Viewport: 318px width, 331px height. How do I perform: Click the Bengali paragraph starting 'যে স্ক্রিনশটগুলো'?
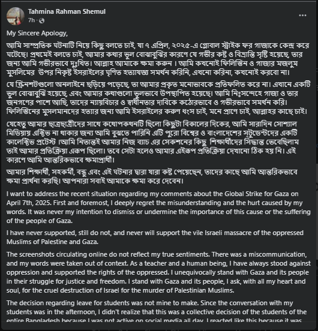tap(158, 98)
